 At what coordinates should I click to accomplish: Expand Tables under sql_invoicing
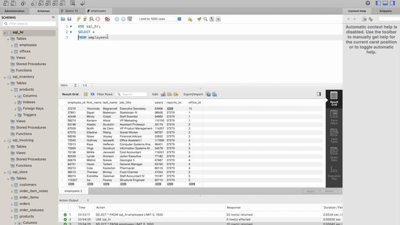pos(8,147)
